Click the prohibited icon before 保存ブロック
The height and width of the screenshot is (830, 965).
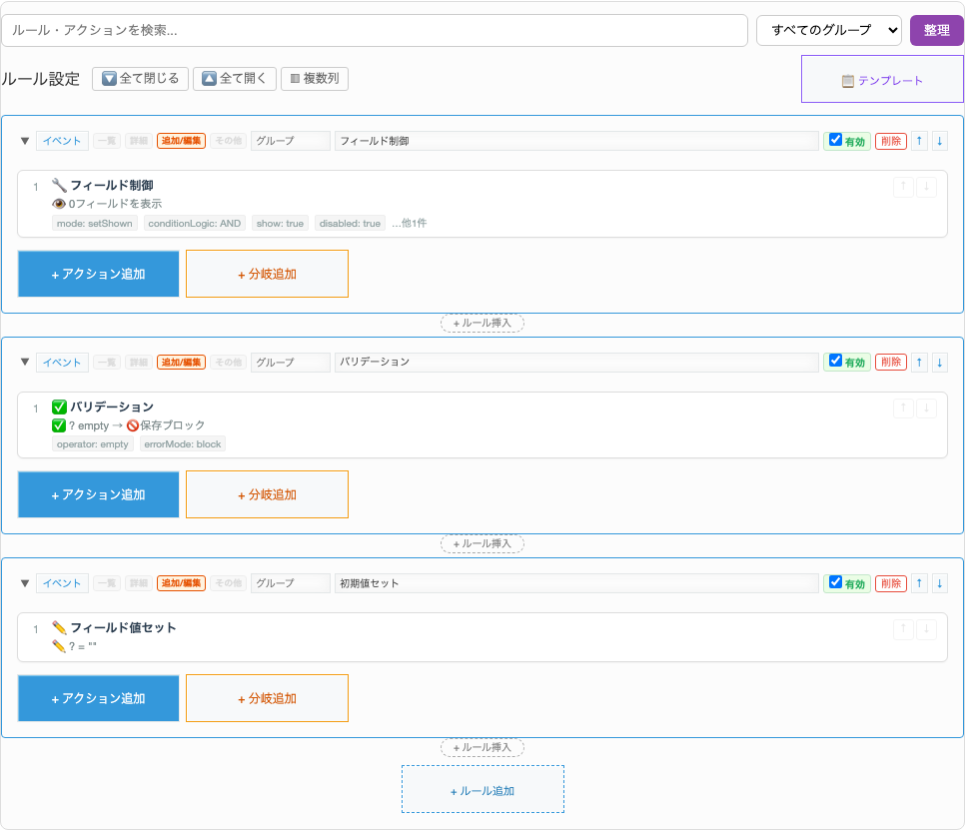(132, 425)
